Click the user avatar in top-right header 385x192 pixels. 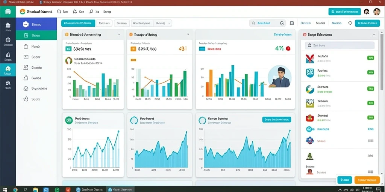[377, 12]
